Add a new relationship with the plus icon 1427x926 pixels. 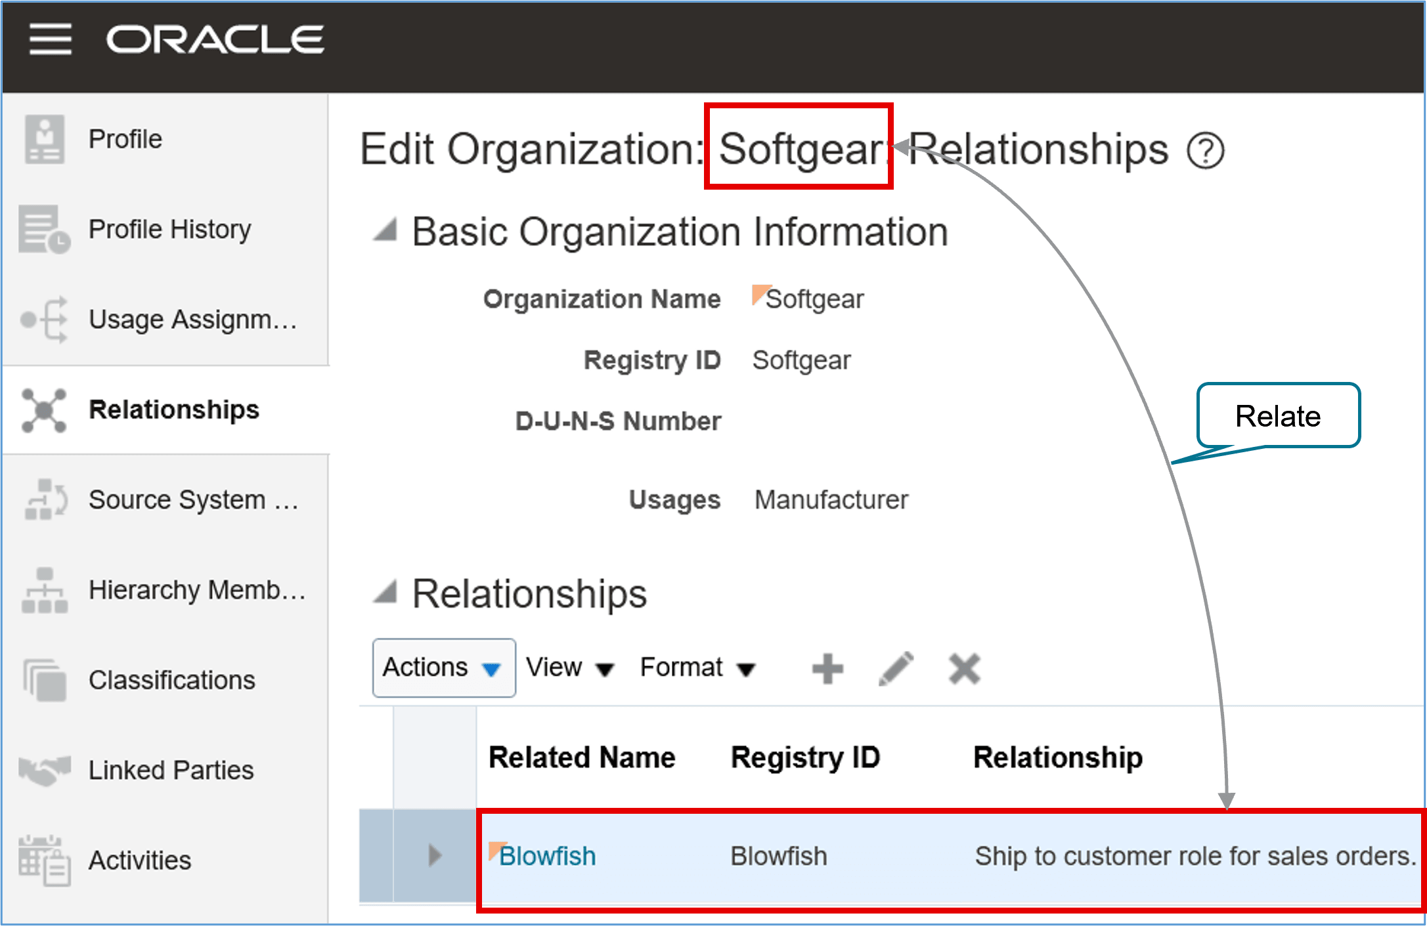[827, 667]
